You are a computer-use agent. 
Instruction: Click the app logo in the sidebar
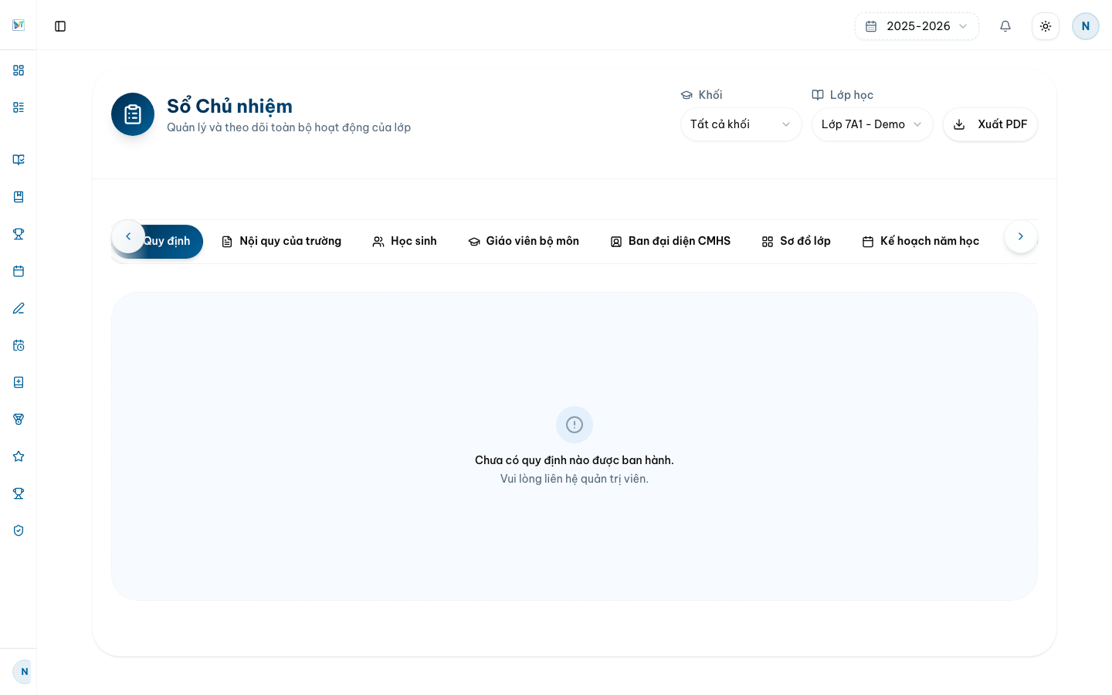click(x=19, y=25)
